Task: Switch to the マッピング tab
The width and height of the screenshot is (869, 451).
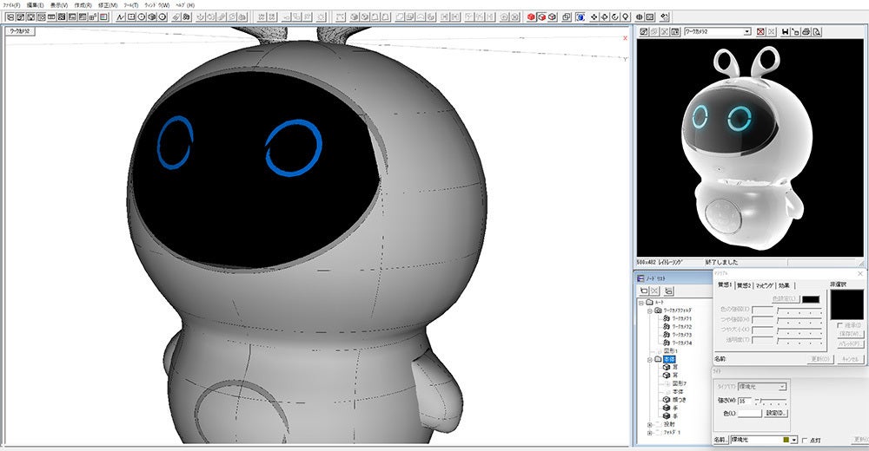Action: pyautogui.click(x=764, y=285)
